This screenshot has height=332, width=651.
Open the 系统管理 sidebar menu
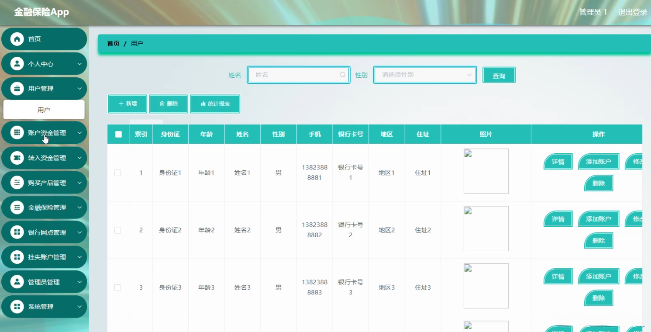click(44, 307)
